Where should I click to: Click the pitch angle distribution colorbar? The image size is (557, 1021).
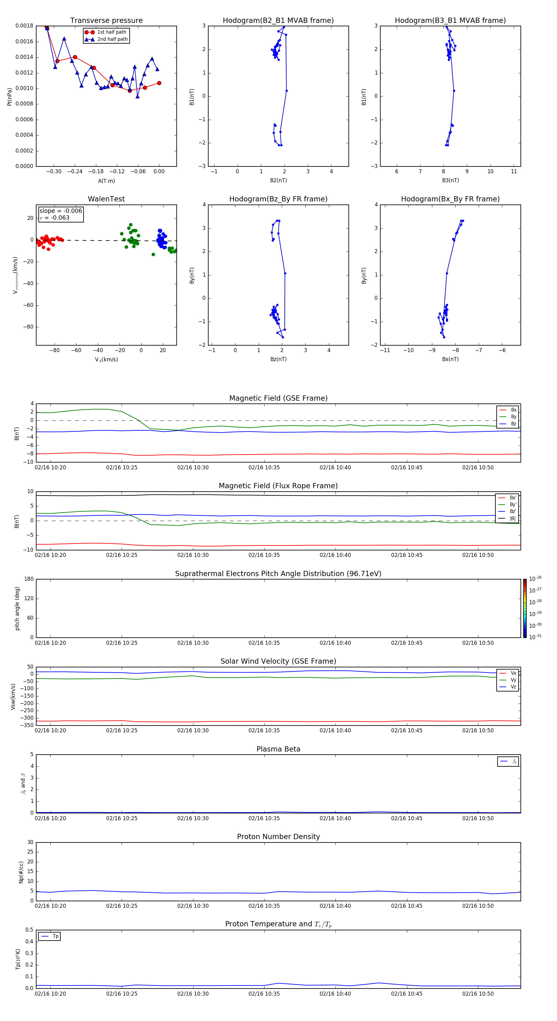point(525,608)
